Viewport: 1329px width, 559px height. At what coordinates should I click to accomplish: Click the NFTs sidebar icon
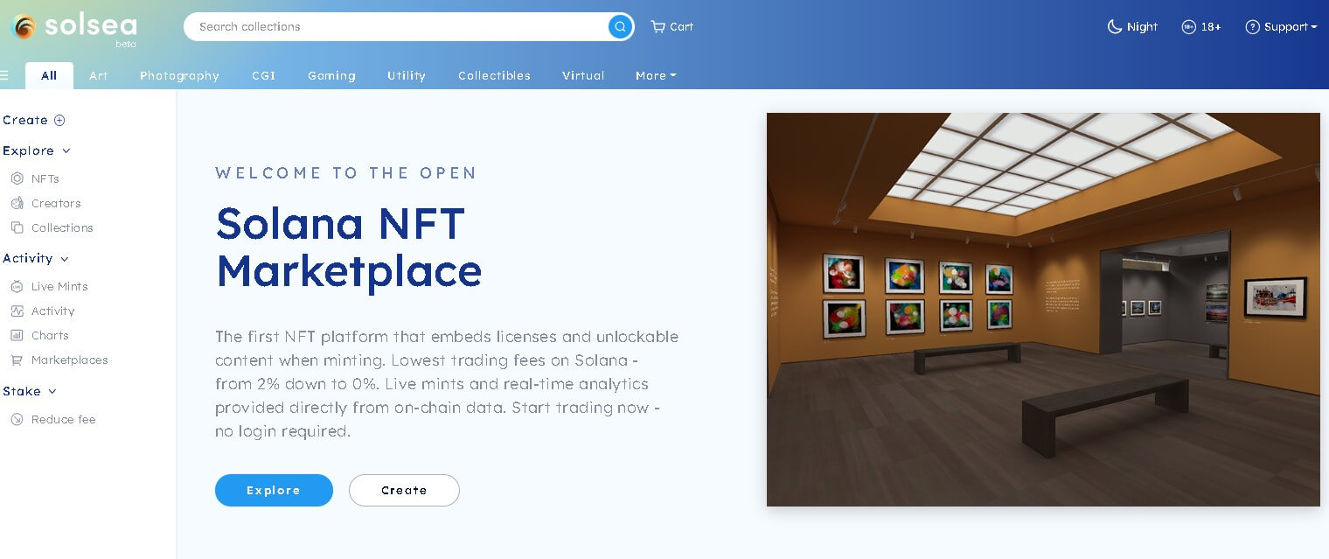17,178
